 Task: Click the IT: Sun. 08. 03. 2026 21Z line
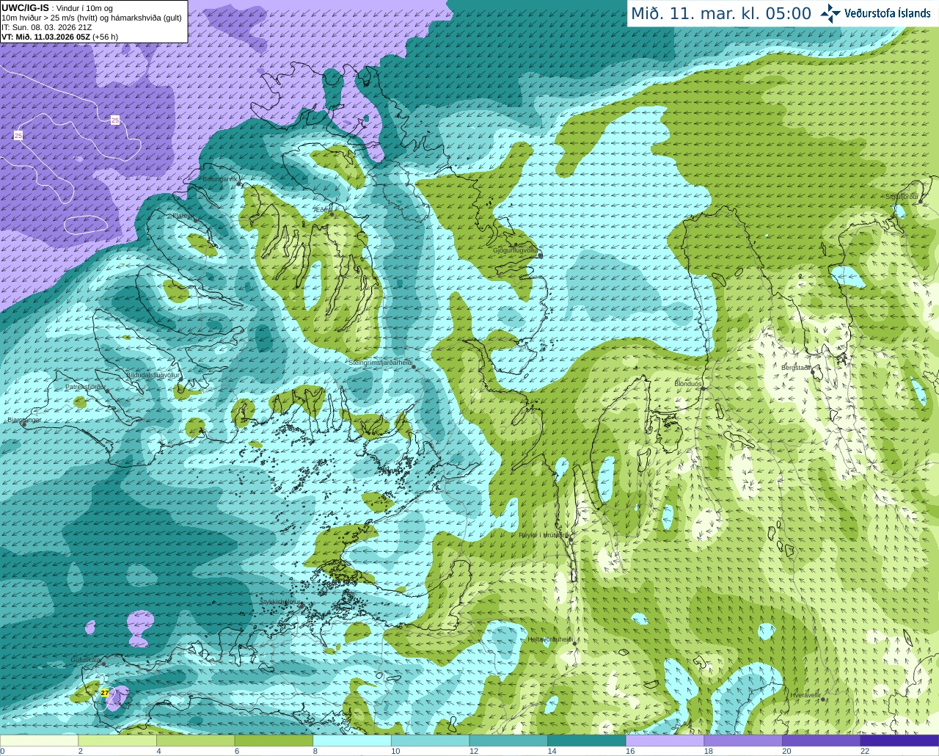(x=47, y=27)
